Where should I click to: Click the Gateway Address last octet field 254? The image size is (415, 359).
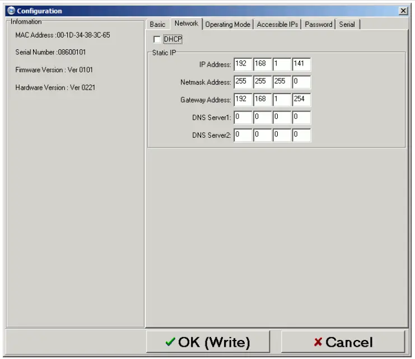click(301, 100)
